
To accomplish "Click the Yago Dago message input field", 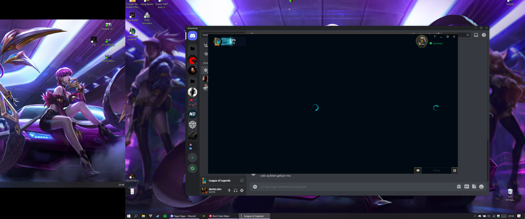I will 355,187.
